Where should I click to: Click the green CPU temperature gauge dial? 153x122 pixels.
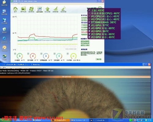pos(20,56)
